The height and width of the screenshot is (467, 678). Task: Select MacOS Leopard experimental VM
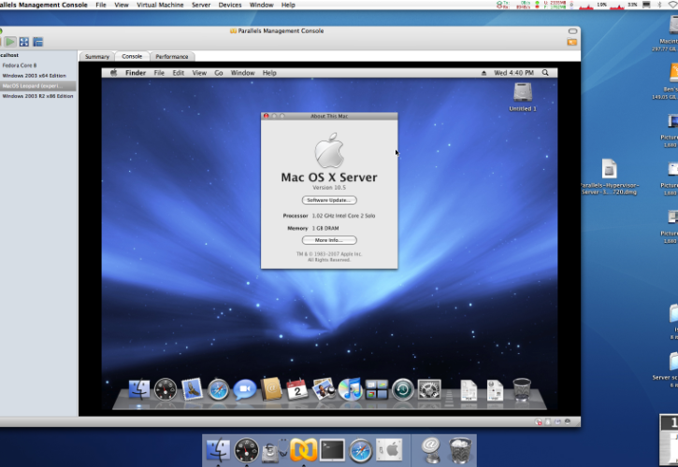pyautogui.click(x=38, y=86)
